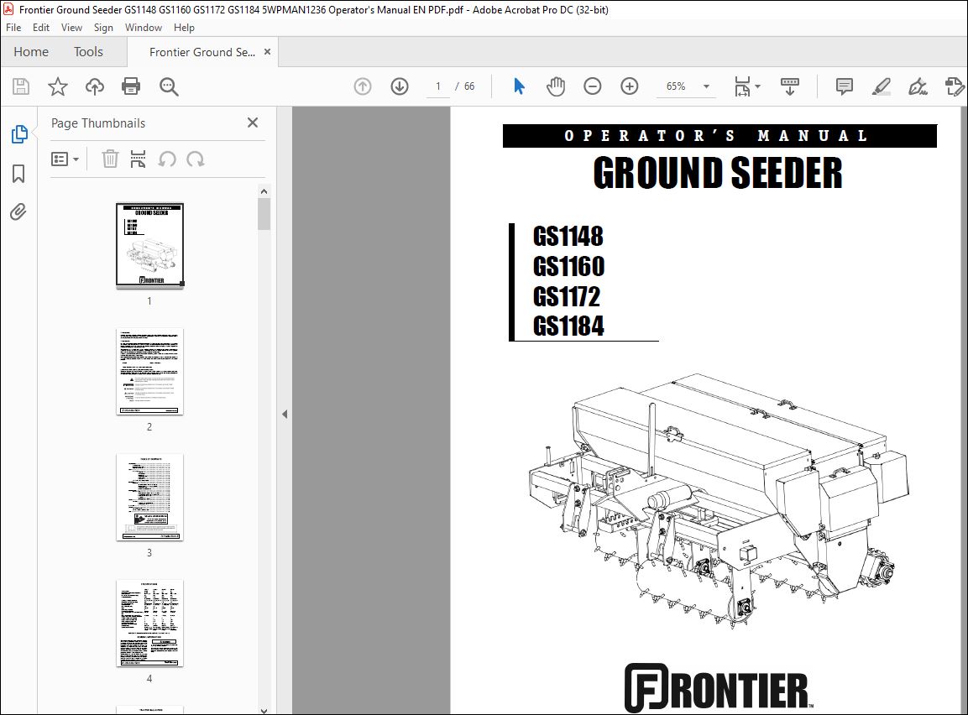Open the Find text search tool
Image resolution: width=968 pixels, height=715 pixels.
click(169, 87)
